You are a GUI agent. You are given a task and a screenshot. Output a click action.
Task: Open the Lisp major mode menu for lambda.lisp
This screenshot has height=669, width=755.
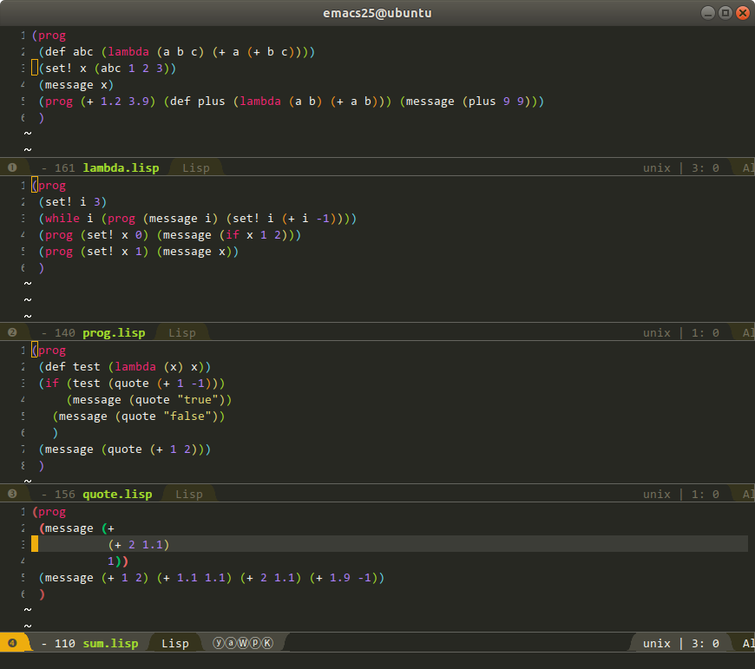pyautogui.click(x=195, y=167)
